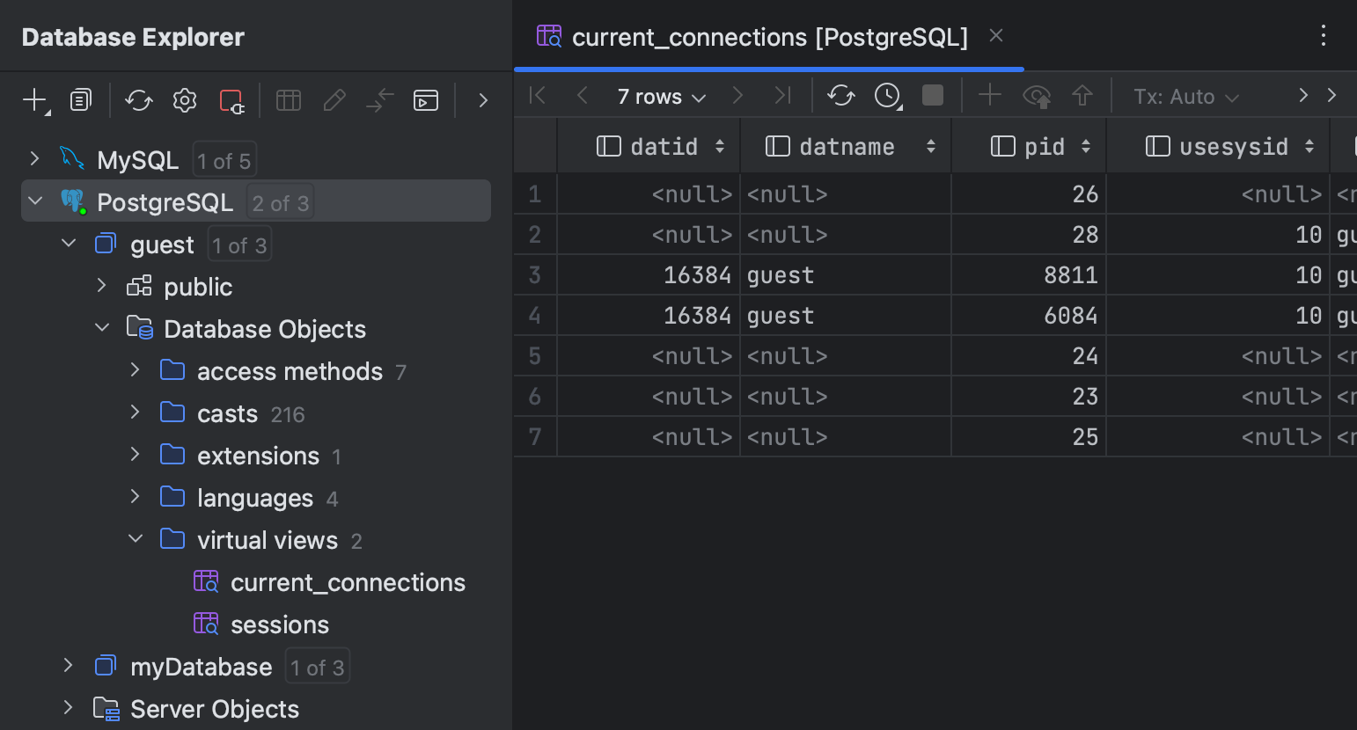Toggle Tx: Auto transaction mode
Viewport: 1357px width, 730px height.
1185,96
